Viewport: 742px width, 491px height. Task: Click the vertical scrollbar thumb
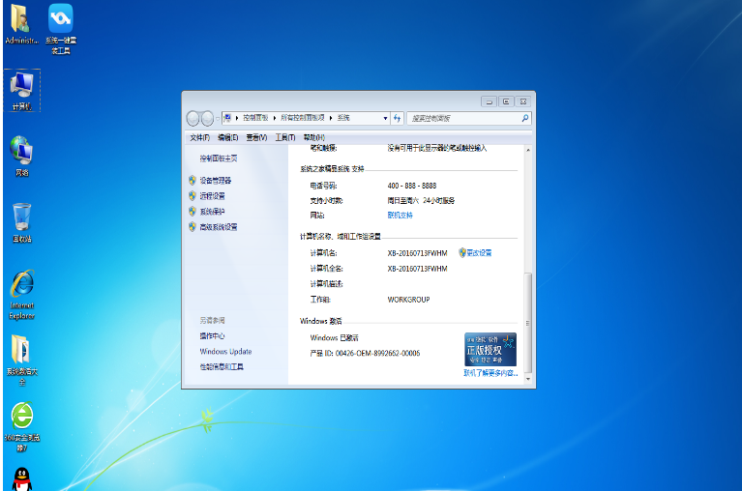coord(528,323)
